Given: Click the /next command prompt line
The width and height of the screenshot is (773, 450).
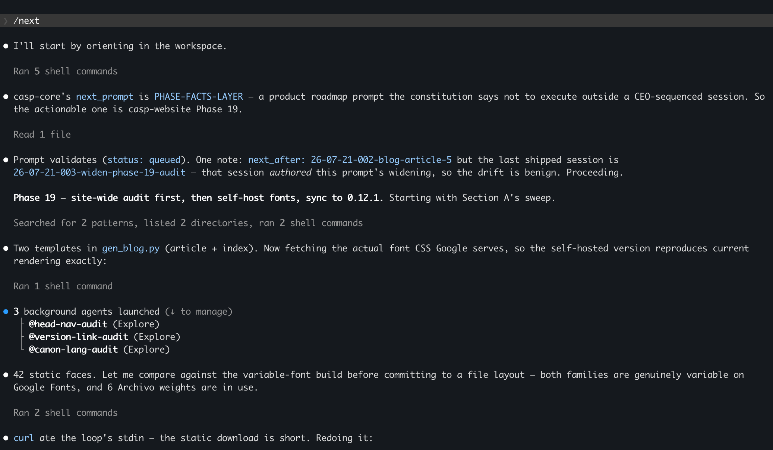Looking at the screenshot, I should 386,20.
